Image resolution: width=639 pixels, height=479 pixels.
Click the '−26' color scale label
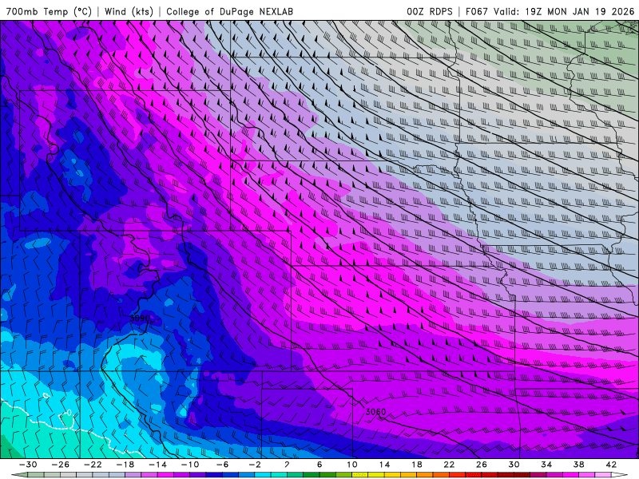[x=61, y=465]
